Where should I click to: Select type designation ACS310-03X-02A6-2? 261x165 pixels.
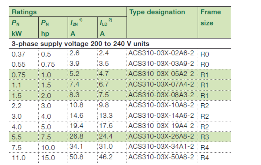(161, 53)
